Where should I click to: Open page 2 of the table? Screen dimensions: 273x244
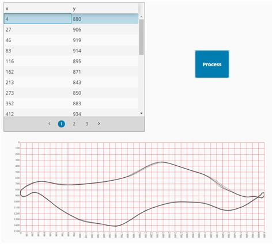(74, 124)
